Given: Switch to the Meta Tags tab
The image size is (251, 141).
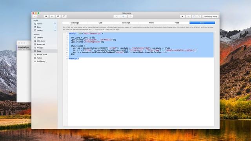Looking at the screenshot, I should click(75, 23).
